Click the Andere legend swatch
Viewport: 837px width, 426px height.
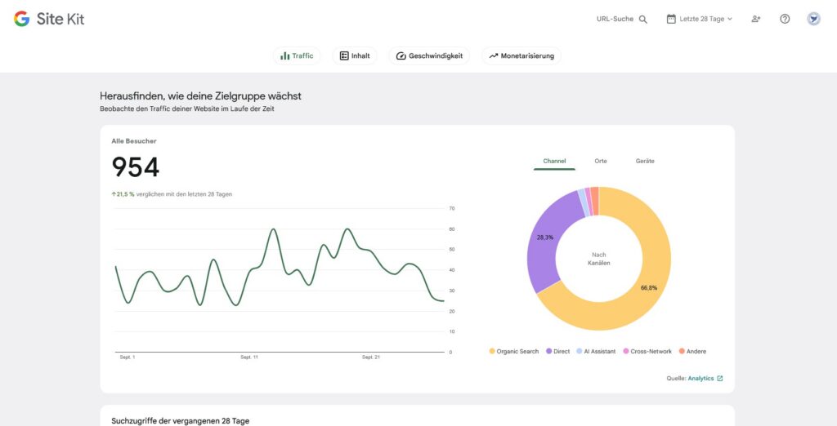pos(682,352)
